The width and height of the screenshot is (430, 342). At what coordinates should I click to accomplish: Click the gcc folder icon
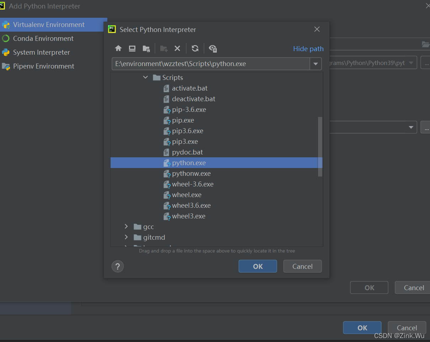(x=138, y=227)
